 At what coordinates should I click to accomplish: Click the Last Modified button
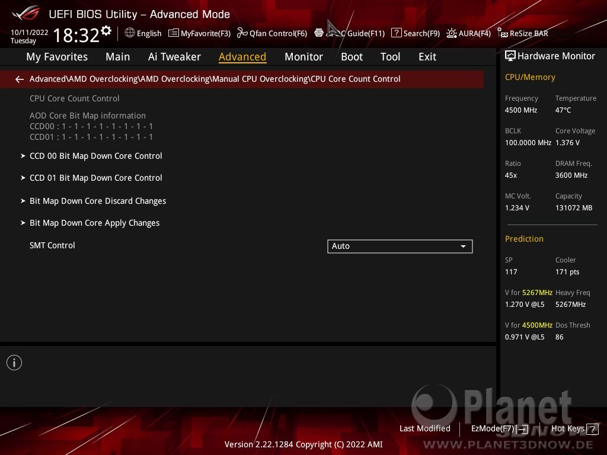pyautogui.click(x=424, y=429)
